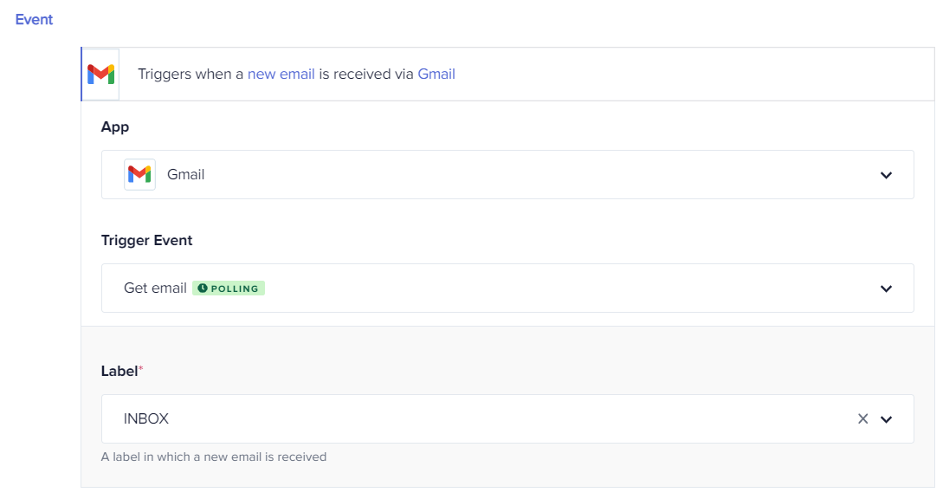
Task: Expand the App dropdown chevron
Action: pyautogui.click(x=886, y=175)
